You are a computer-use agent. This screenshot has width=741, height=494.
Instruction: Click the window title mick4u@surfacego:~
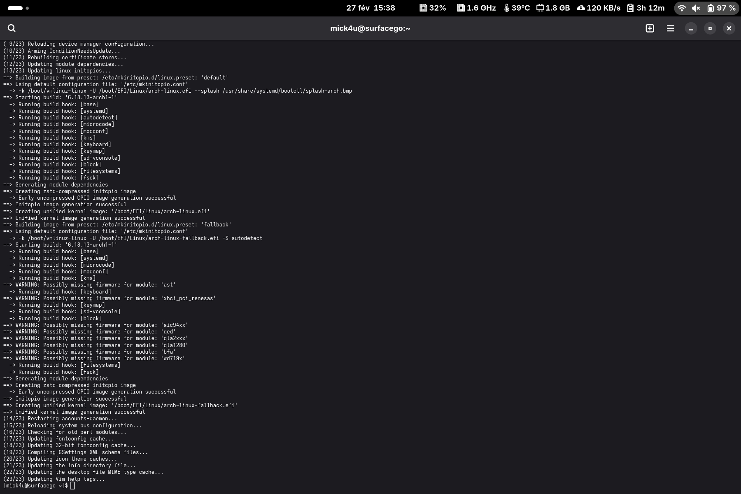pos(370,28)
